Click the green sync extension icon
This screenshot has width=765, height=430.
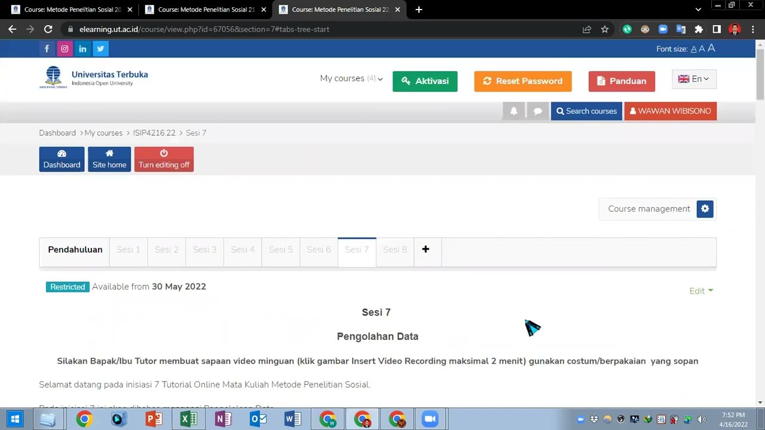tap(627, 29)
